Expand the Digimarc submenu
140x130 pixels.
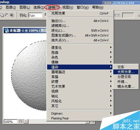tap(80, 113)
